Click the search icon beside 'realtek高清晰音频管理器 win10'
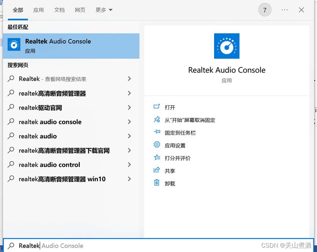The image size is (317, 252). [11, 179]
